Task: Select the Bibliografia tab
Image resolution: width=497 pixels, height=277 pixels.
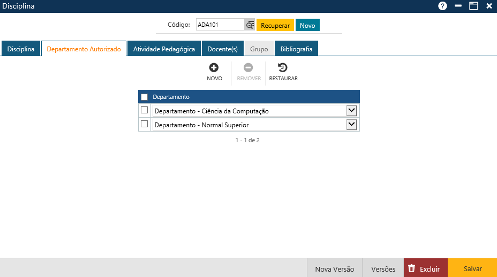Action: pos(296,49)
